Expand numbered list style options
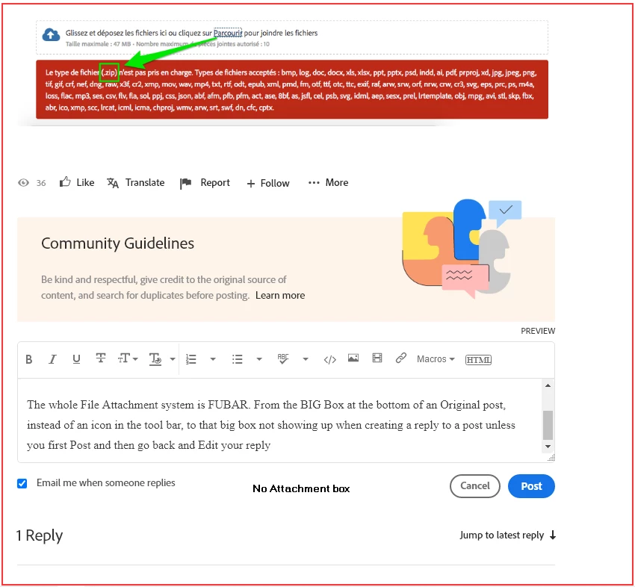 coord(213,359)
